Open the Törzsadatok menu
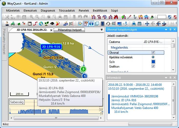This screenshot has height=128, width=179. 67,11
